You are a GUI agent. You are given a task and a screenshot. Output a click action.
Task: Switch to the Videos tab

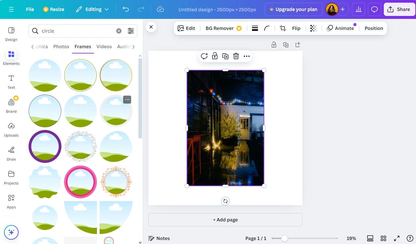(104, 47)
